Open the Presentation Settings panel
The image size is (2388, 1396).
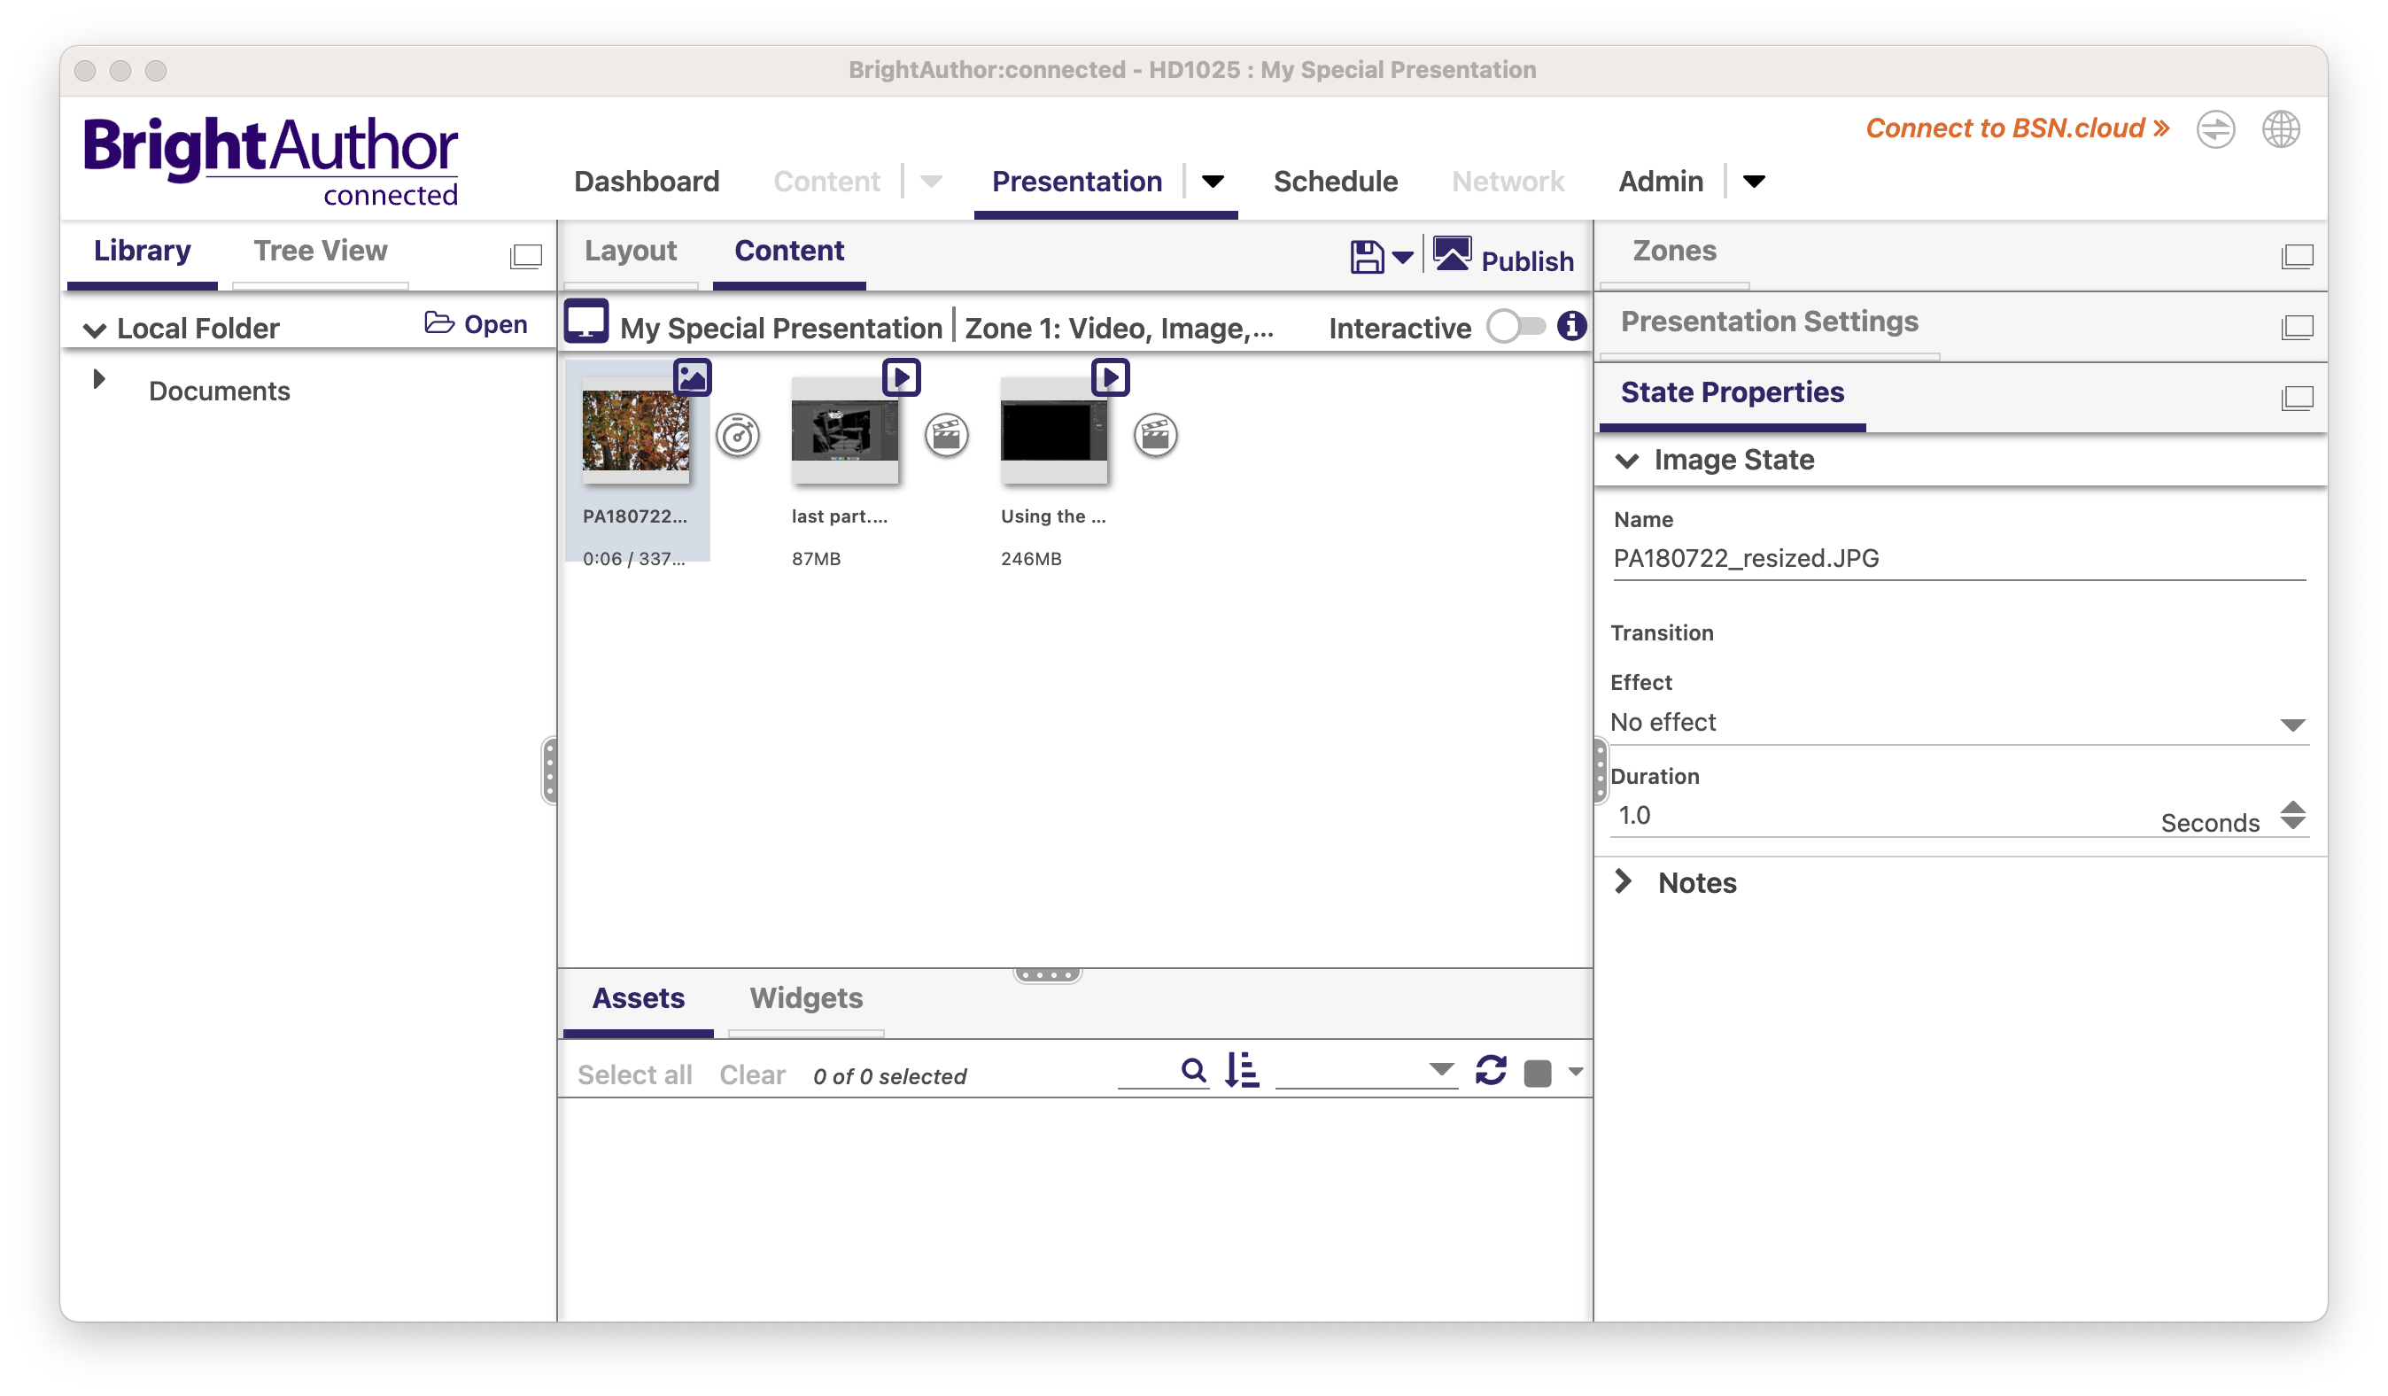(x=1769, y=322)
